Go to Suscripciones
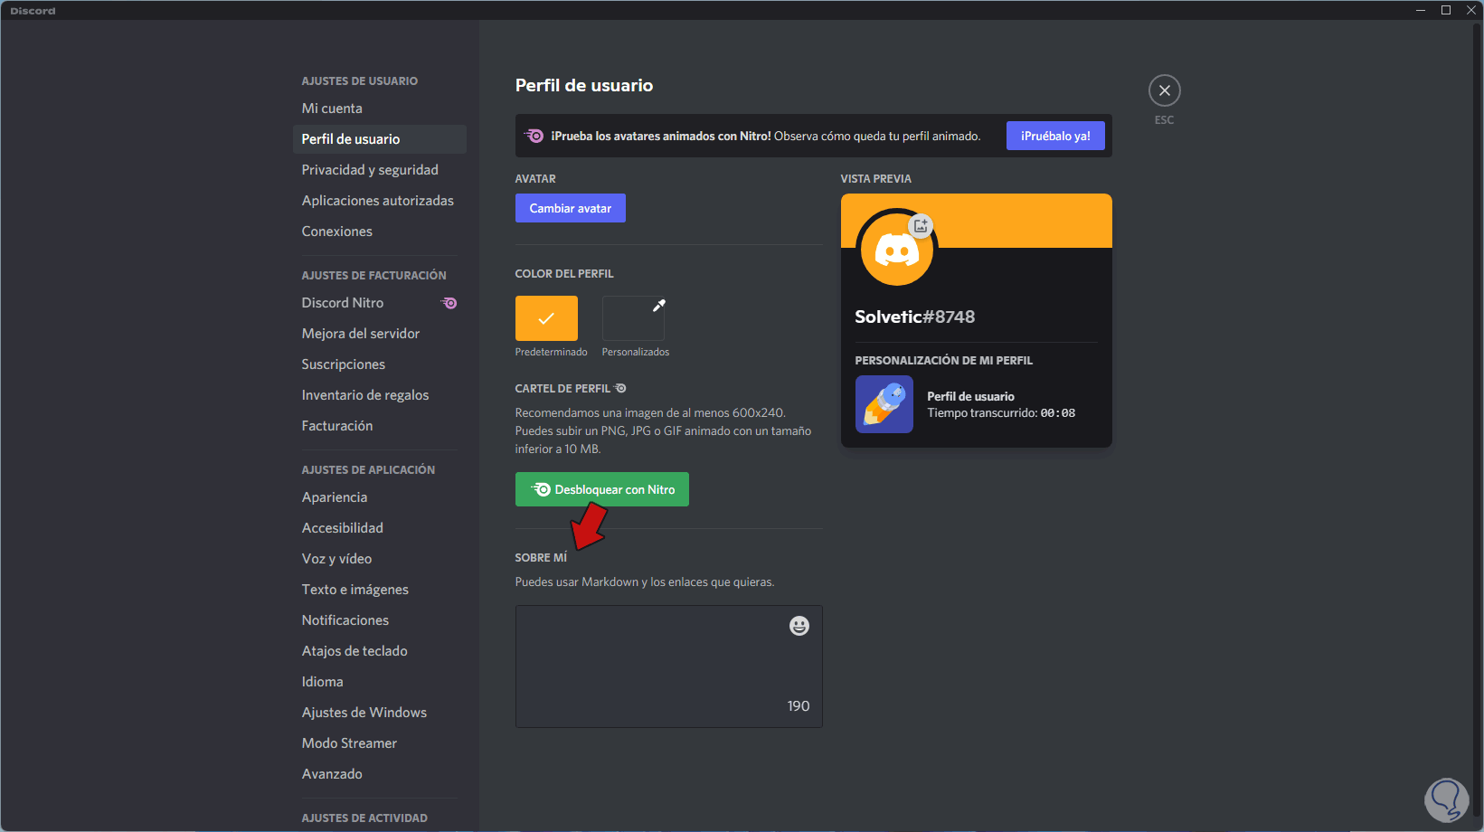1484x832 pixels. (x=380, y=364)
